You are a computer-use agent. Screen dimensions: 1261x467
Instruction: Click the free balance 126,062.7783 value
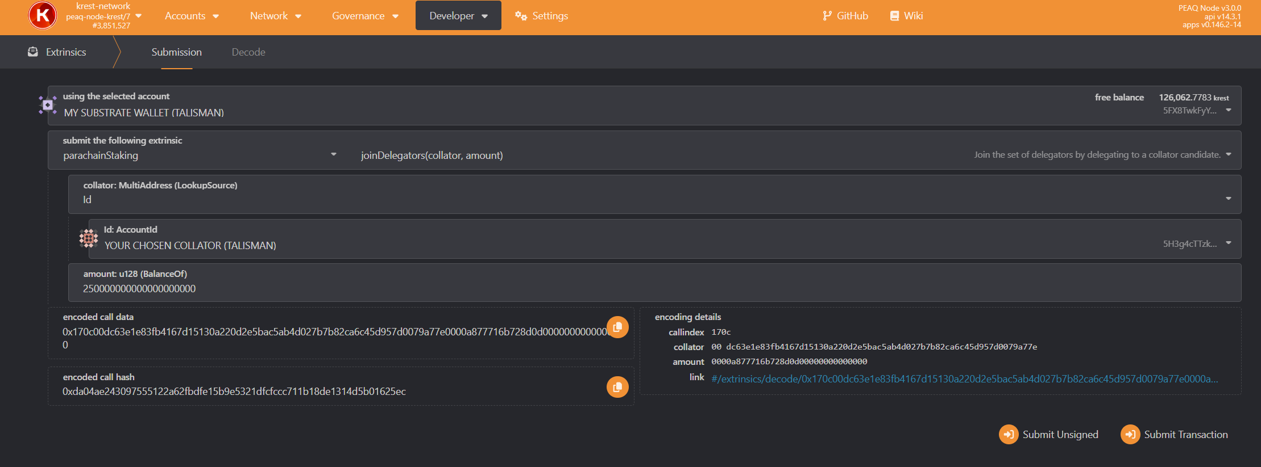pos(1194,98)
